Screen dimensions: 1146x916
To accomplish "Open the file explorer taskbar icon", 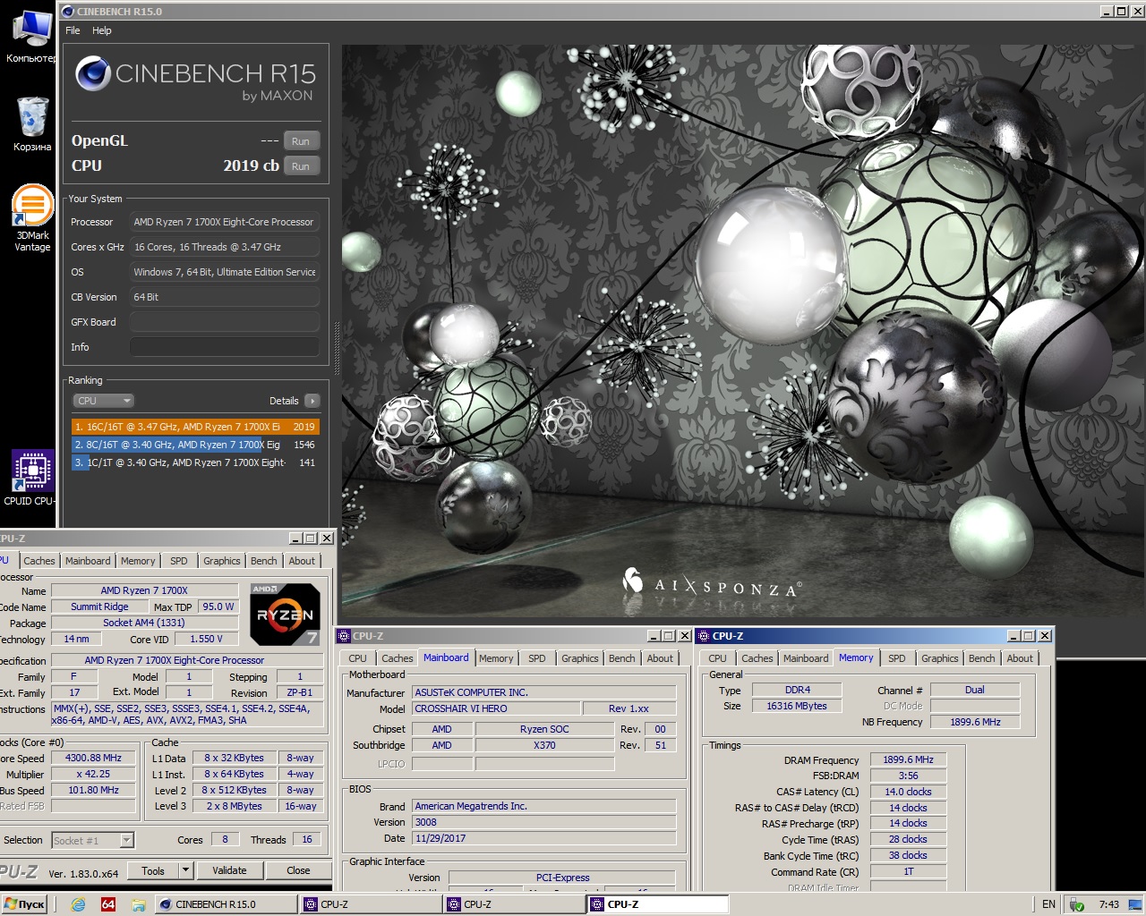I will (x=138, y=904).
